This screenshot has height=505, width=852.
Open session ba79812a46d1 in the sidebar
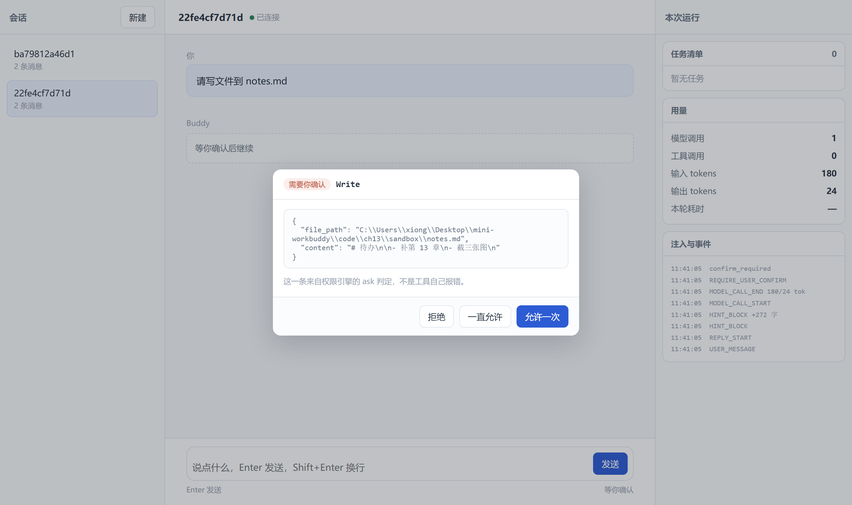pos(82,59)
